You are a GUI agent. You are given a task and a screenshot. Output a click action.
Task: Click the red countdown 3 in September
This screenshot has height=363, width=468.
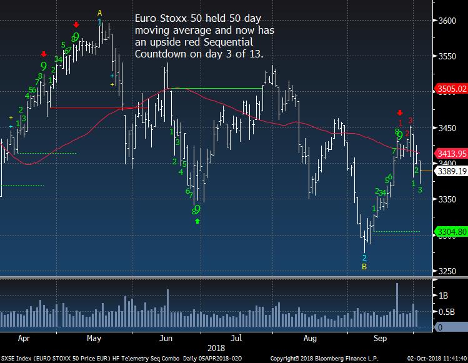pos(411,121)
